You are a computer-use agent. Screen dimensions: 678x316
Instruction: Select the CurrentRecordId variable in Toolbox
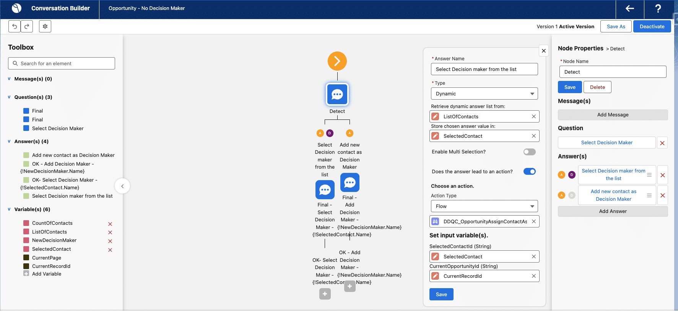pyautogui.click(x=51, y=266)
